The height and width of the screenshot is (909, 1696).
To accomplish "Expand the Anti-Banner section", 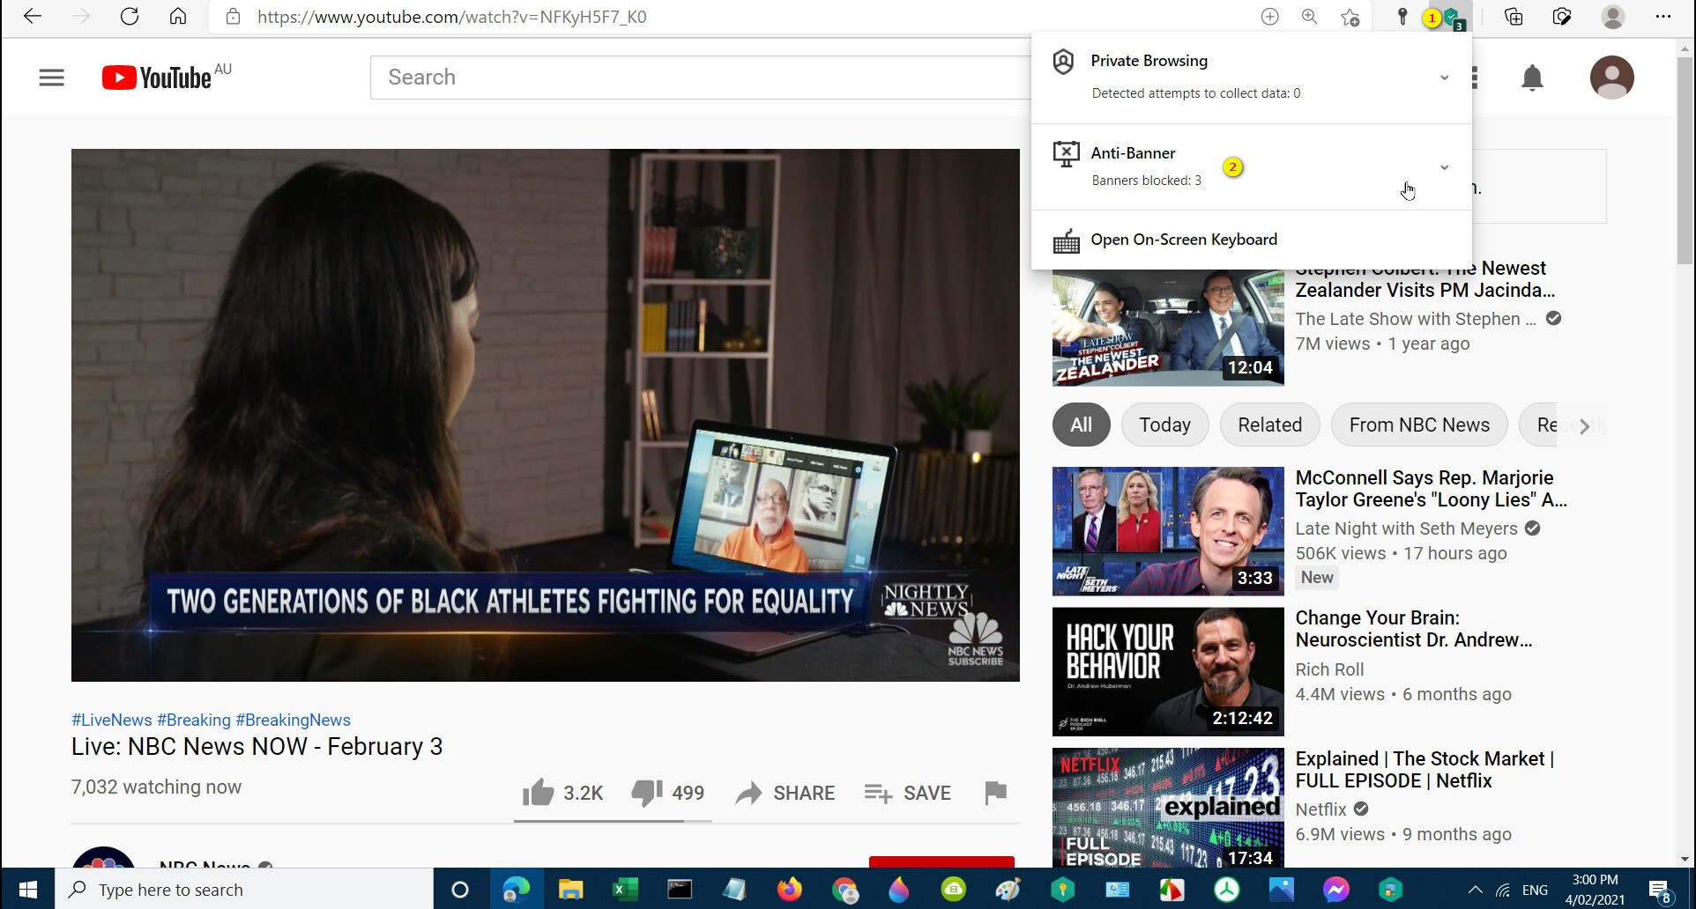I will tap(1444, 167).
